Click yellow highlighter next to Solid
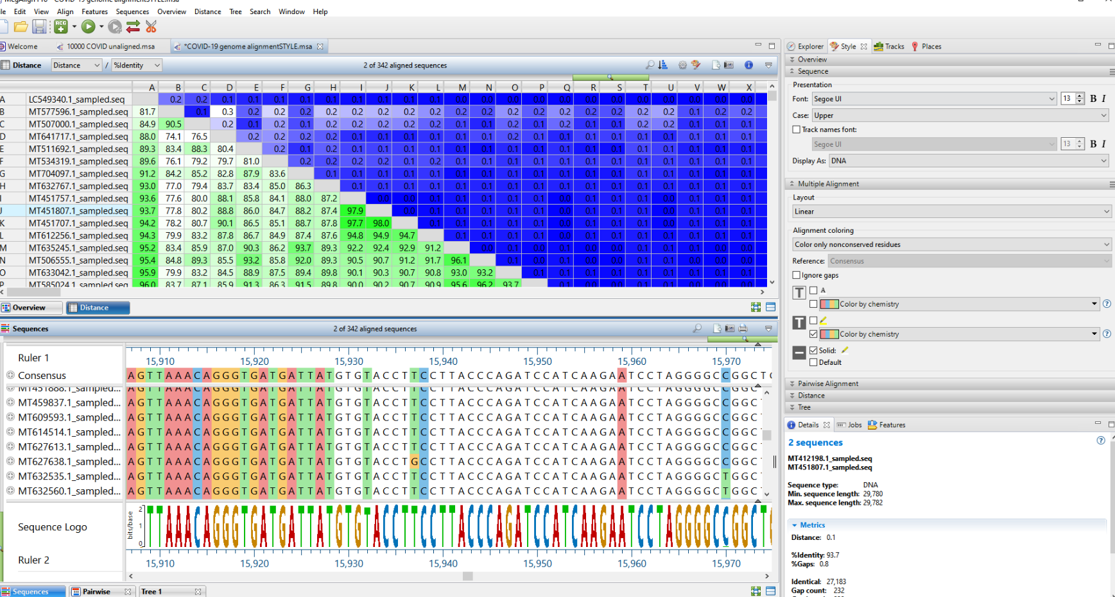 tap(845, 350)
